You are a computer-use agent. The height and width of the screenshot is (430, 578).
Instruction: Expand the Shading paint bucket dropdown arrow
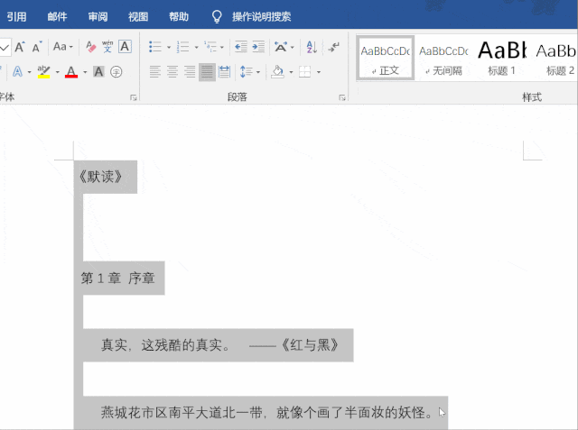point(291,72)
